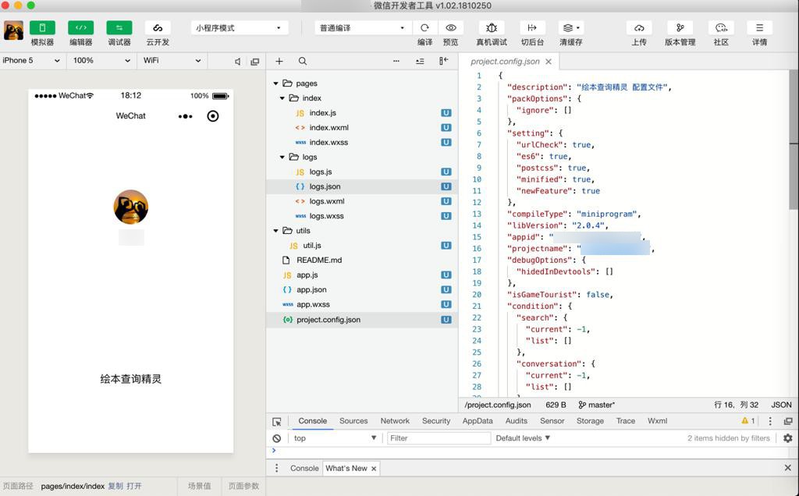
Task: Click the mini program capsule menu dots
Action: tap(186, 117)
